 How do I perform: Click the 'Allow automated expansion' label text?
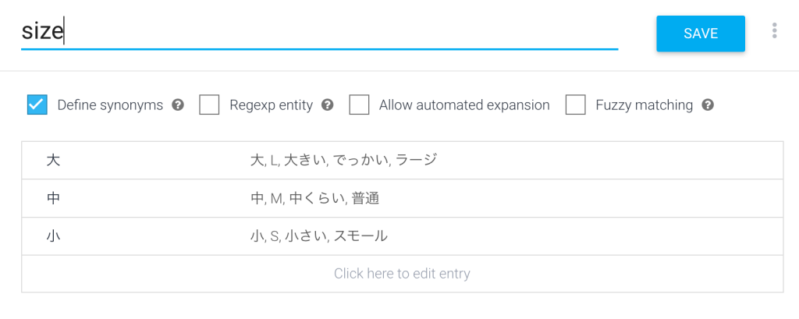click(x=464, y=105)
